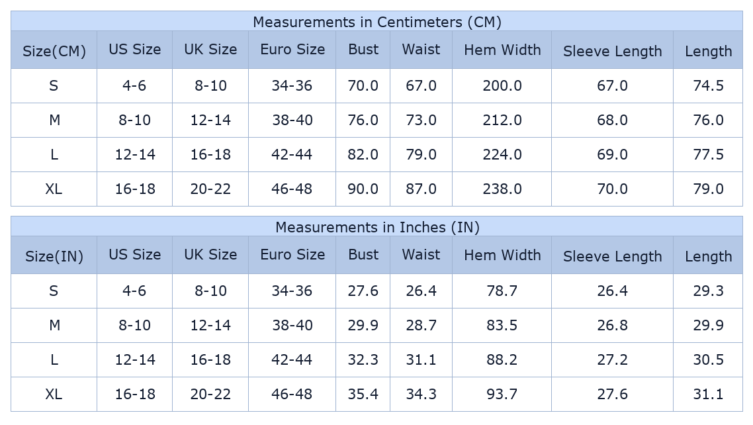This screenshot has width=753, height=425.
Task: Click the Measurements in Inches (IN) title
Action: click(x=377, y=227)
